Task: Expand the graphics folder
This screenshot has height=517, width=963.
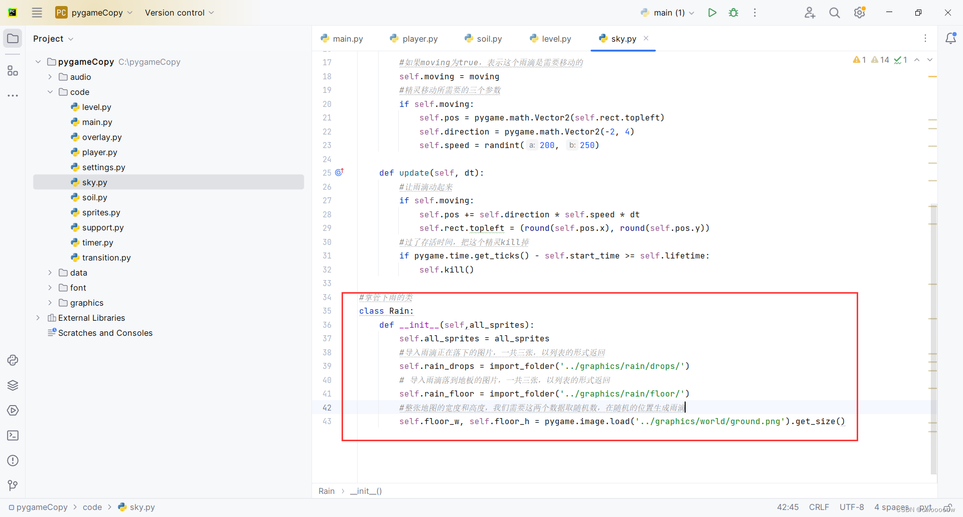Action: [x=50, y=303]
